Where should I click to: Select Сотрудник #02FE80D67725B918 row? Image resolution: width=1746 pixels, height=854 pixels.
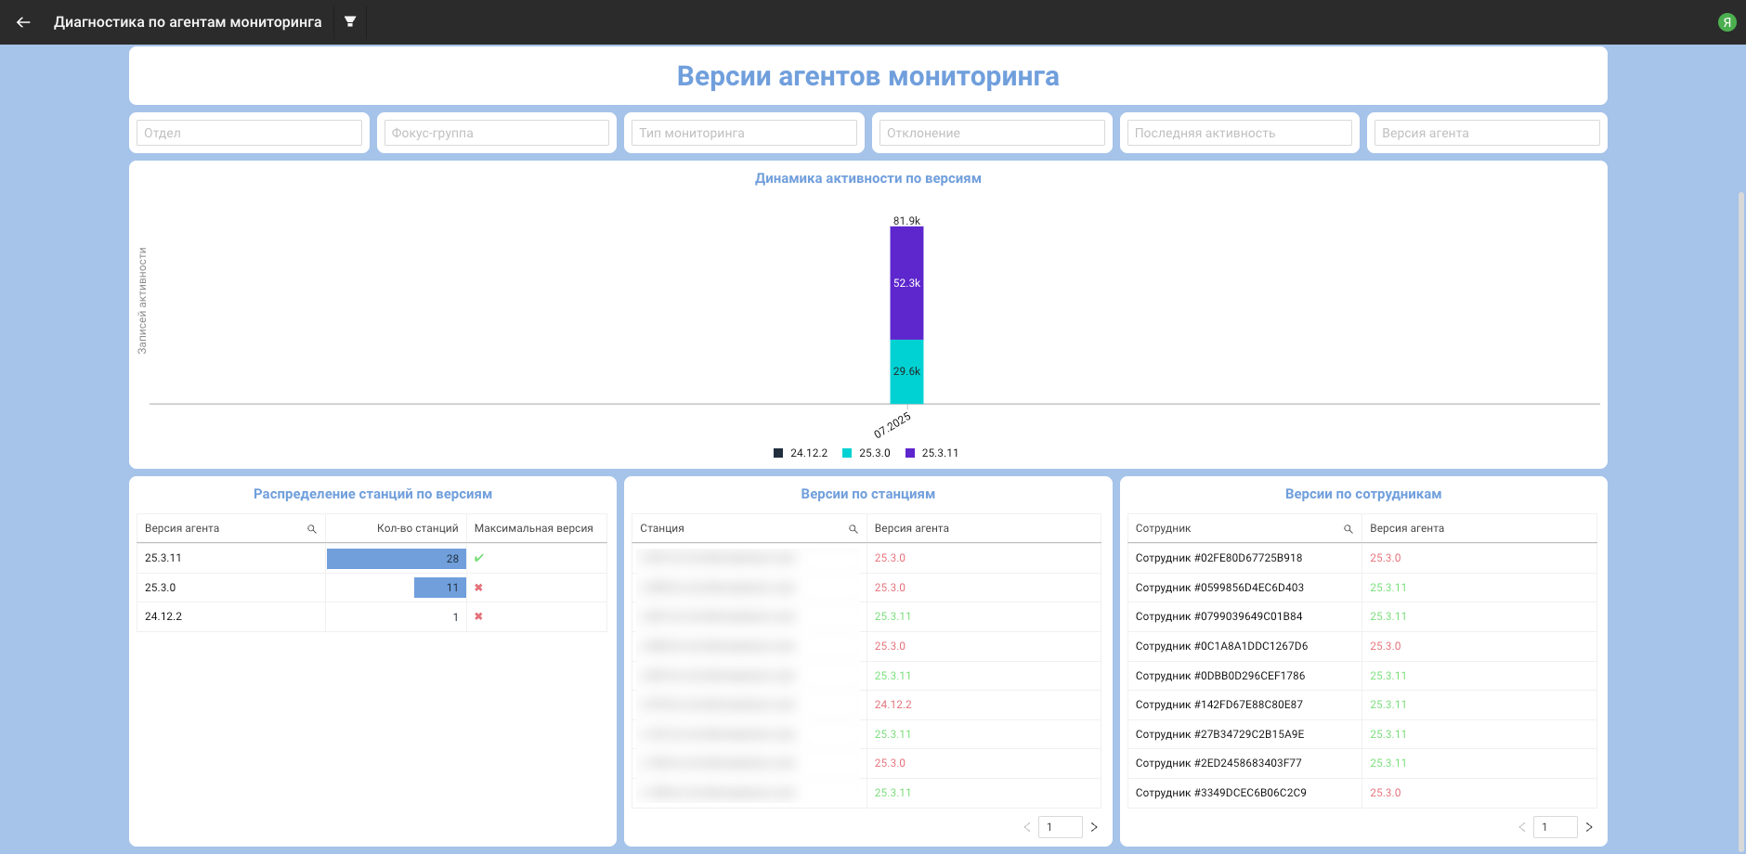pyautogui.click(x=1218, y=558)
